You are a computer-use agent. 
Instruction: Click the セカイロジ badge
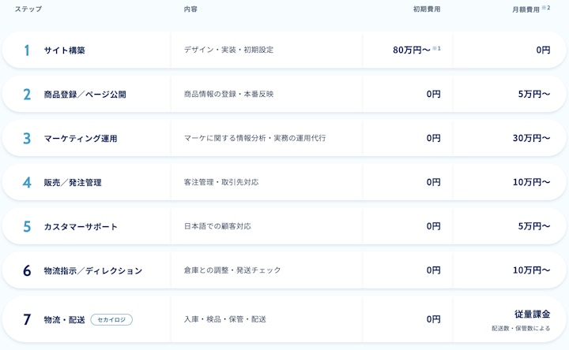coord(111,319)
